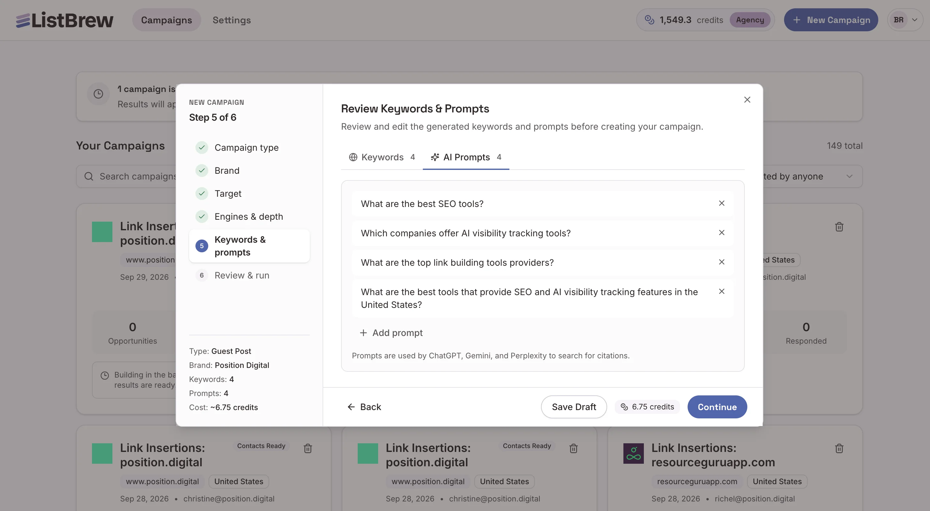The image size is (930, 511).
Task: Close the New Campaign dialog
Action: pos(747,100)
